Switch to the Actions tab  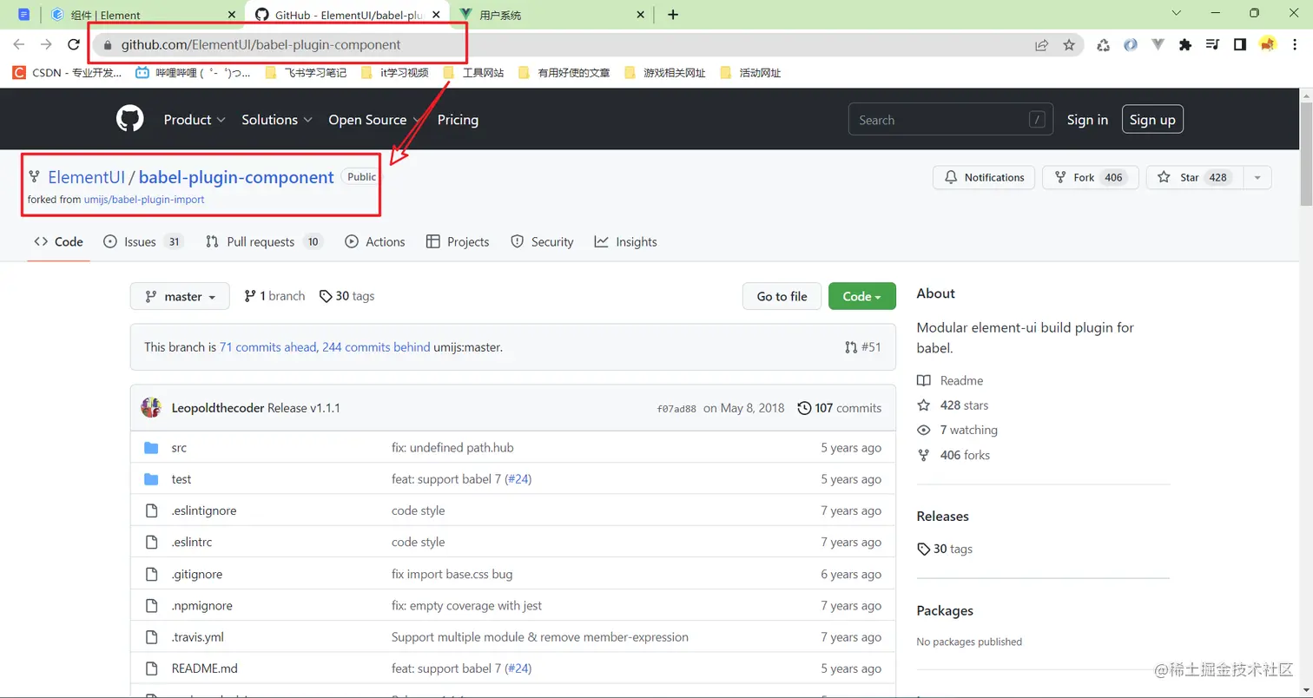pyautogui.click(x=375, y=242)
